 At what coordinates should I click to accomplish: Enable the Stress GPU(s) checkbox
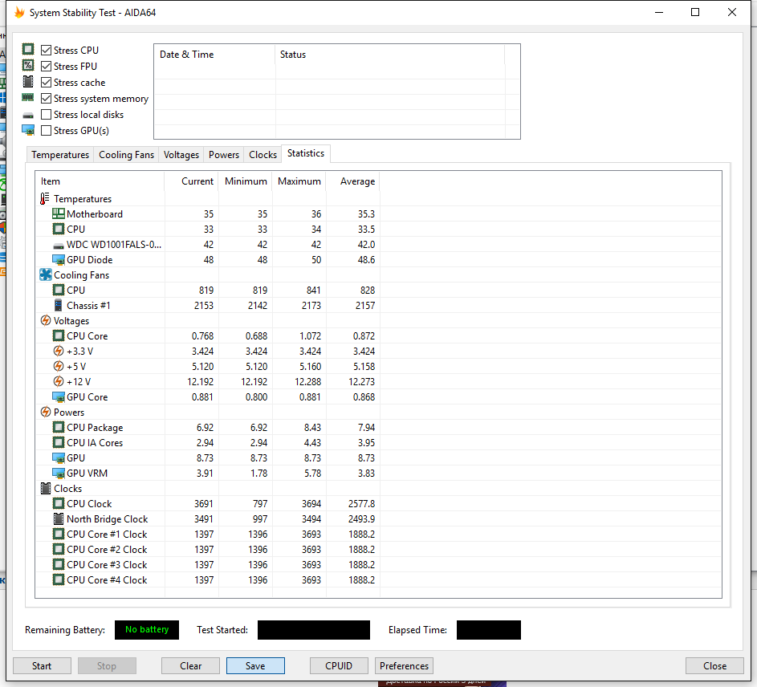pos(47,130)
